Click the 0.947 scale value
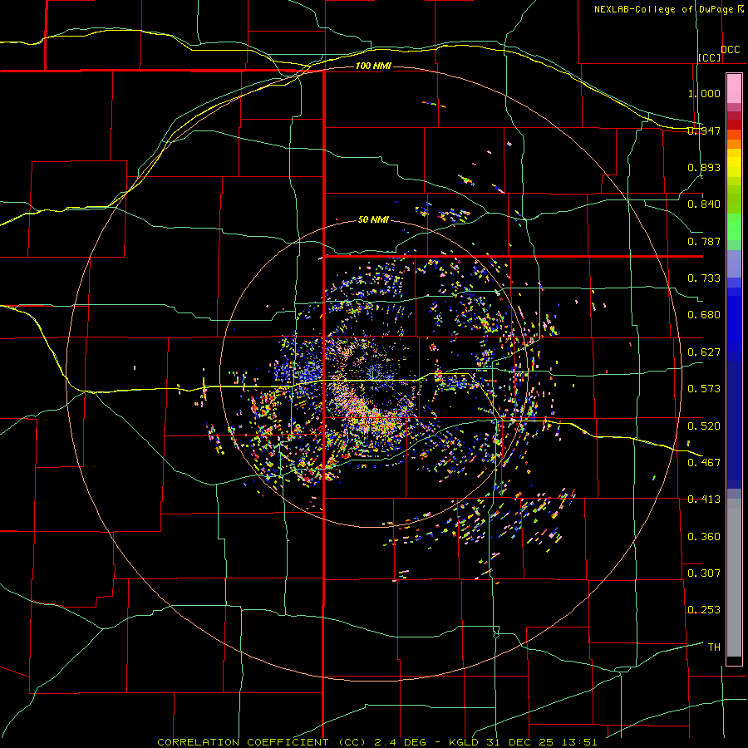 pyautogui.click(x=704, y=130)
